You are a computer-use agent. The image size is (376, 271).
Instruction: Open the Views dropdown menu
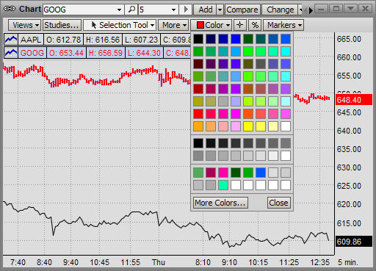click(x=24, y=25)
